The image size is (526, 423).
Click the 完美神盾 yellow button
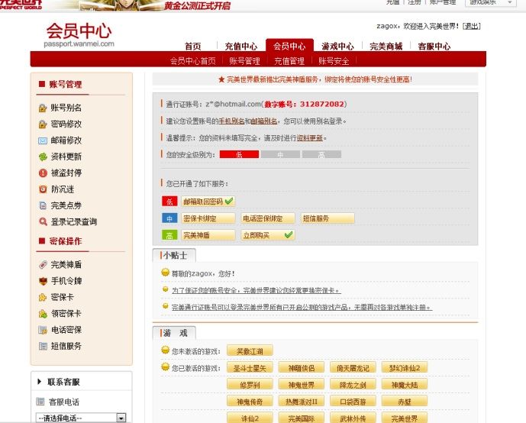[x=208, y=235]
